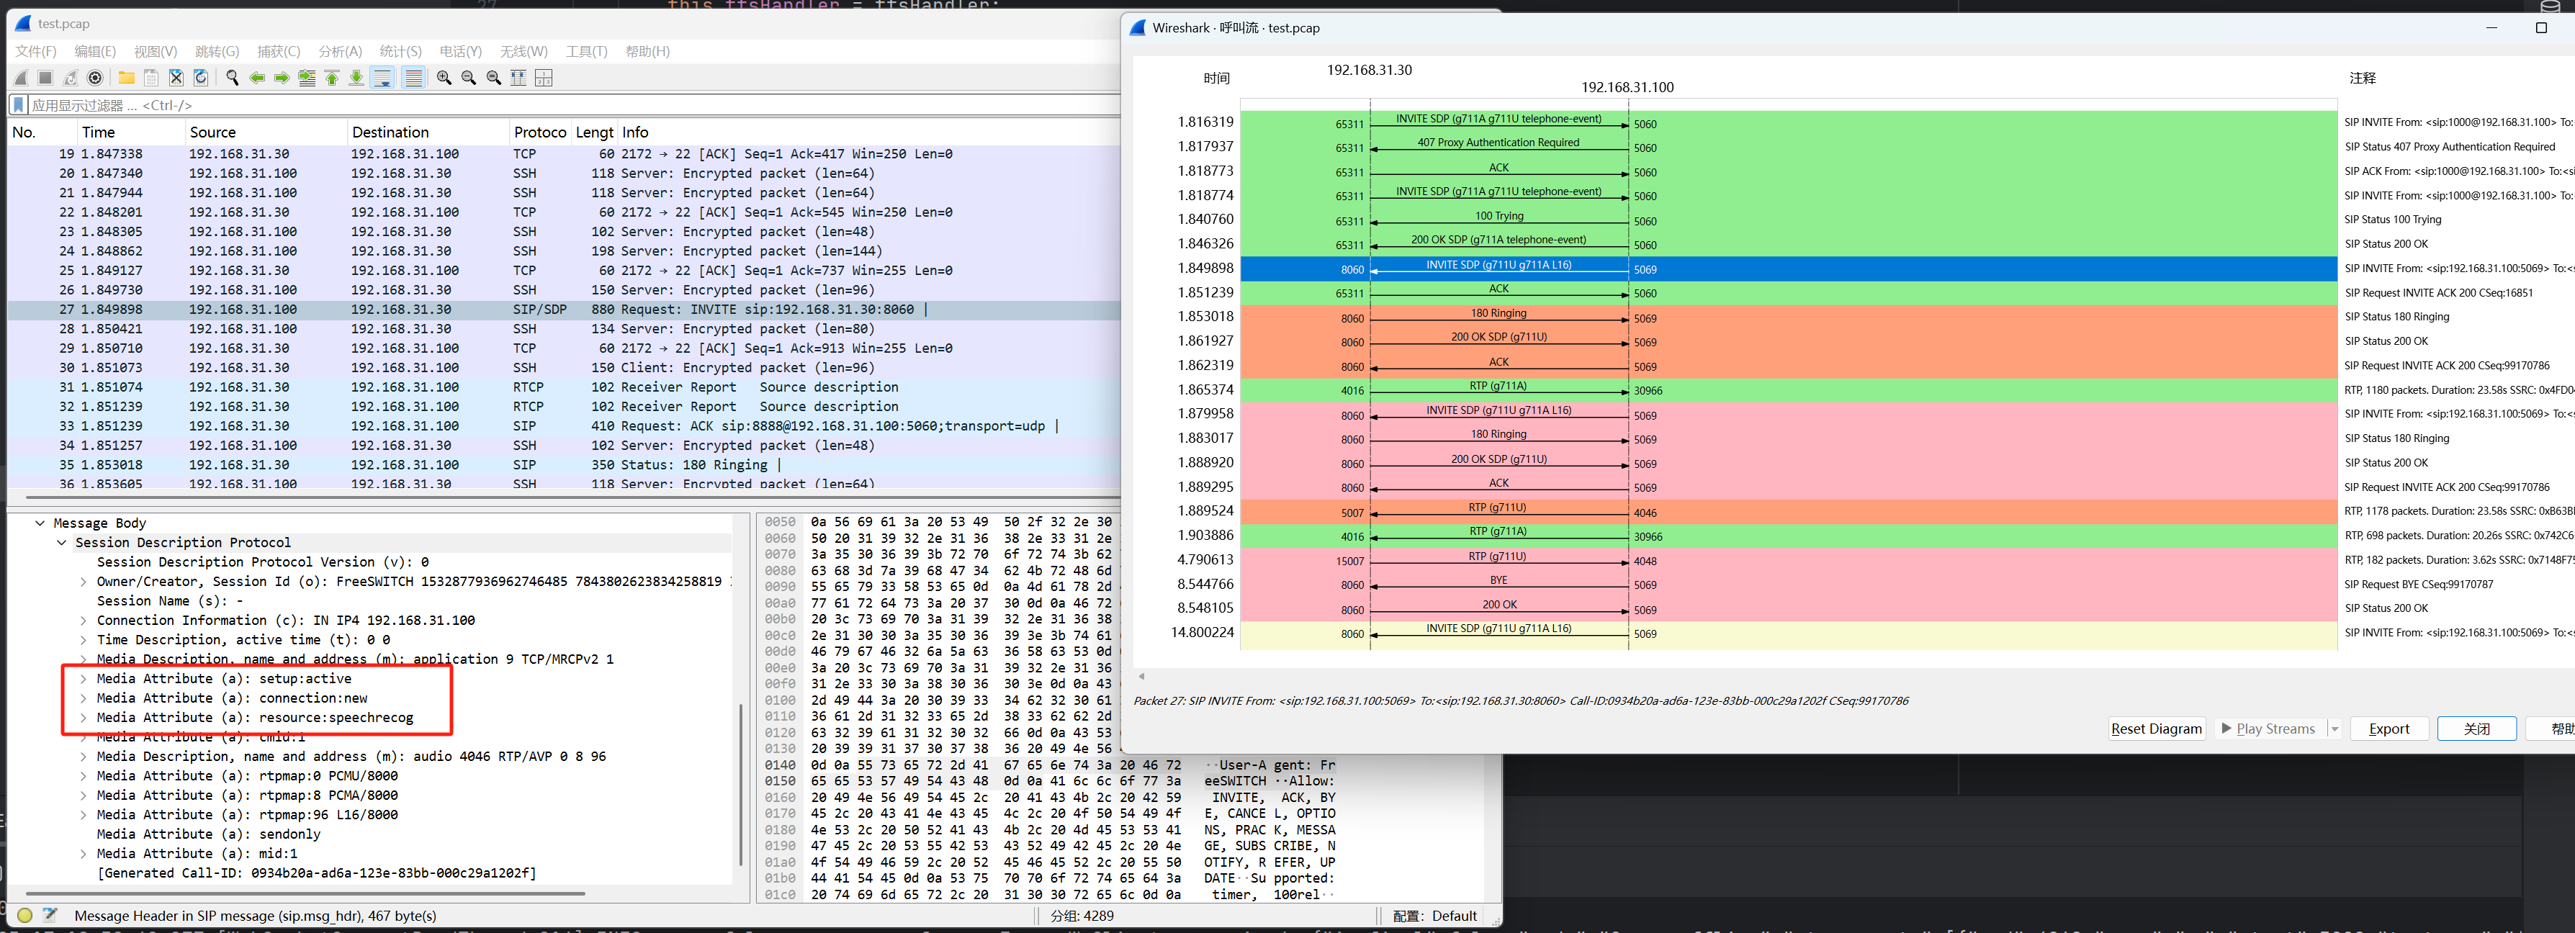The width and height of the screenshot is (2575, 933).
Task: Open the 电话(Y) menu
Action: click(x=460, y=51)
